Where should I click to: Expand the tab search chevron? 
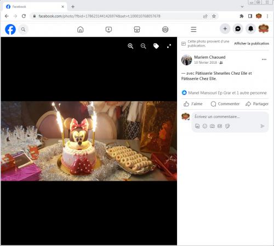[242, 7]
